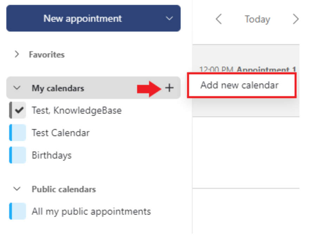Screen dimensions: 310x235
Task: Collapse the My calendars section
Action: [17, 88]
